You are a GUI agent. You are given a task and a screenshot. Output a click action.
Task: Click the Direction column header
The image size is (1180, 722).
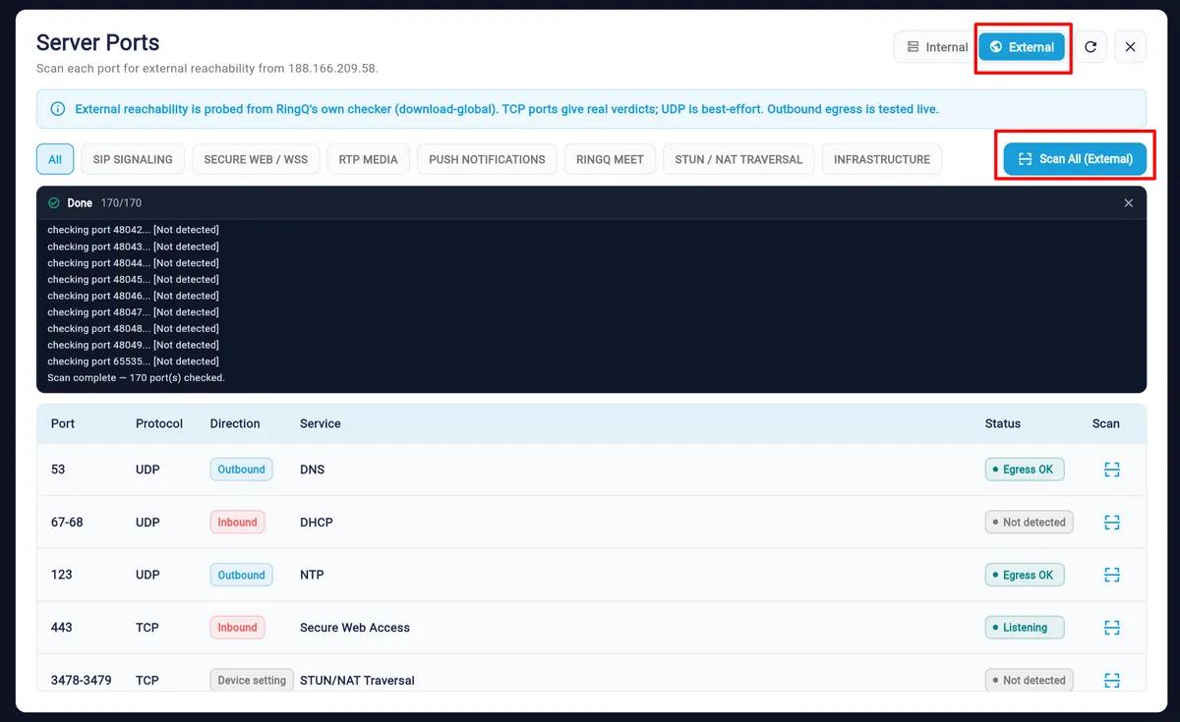tap(235, 423)
